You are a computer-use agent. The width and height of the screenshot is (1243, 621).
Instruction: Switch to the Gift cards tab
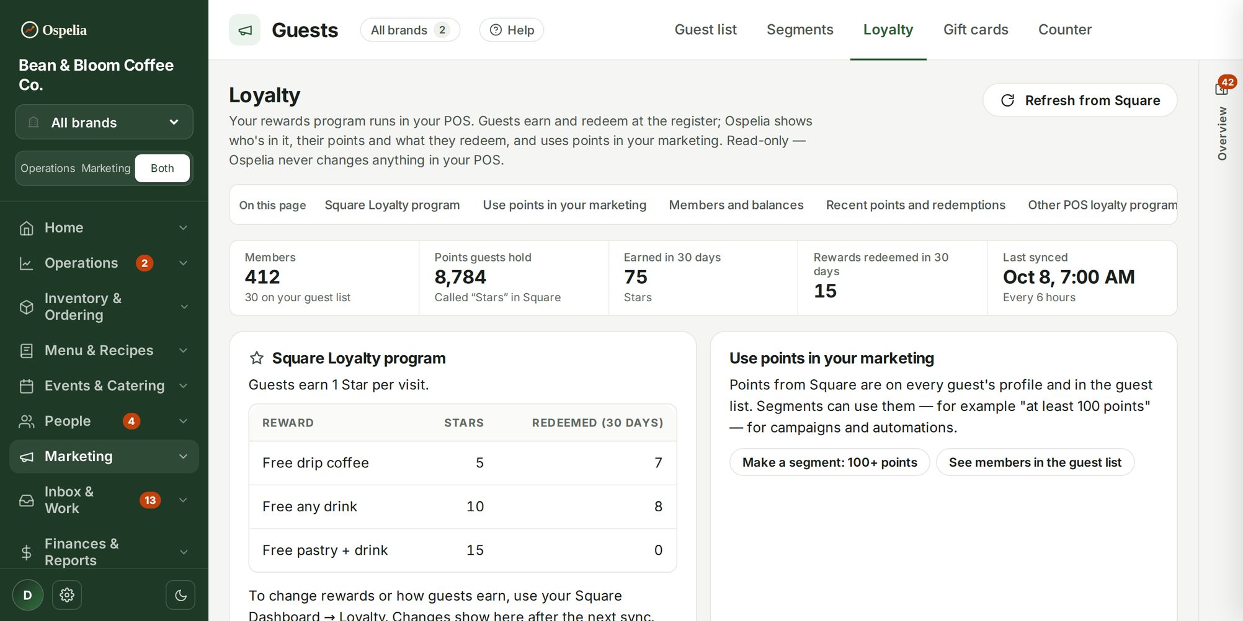coord(976,30)
